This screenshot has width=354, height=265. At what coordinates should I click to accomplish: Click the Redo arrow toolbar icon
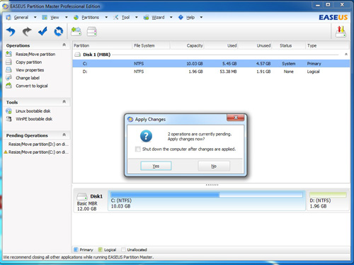27,31
